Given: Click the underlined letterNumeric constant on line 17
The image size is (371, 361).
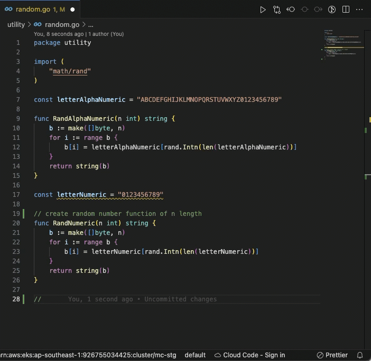Looking at the screenshot, I should pos(81,195).
